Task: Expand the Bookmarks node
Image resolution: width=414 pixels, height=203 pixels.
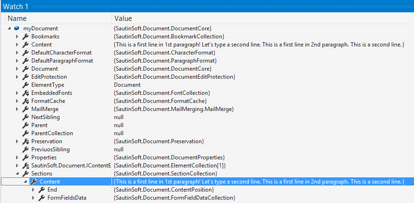Action: [18, 37]
